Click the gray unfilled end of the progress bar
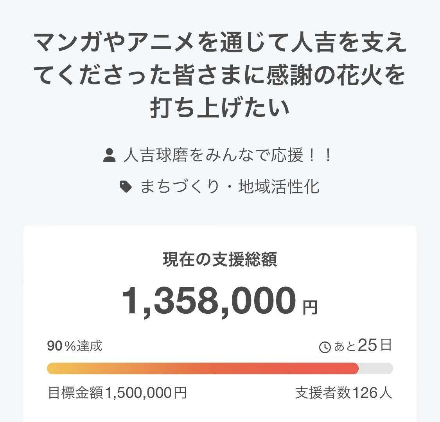Viewport: 440px width, 422px height. 375,368
